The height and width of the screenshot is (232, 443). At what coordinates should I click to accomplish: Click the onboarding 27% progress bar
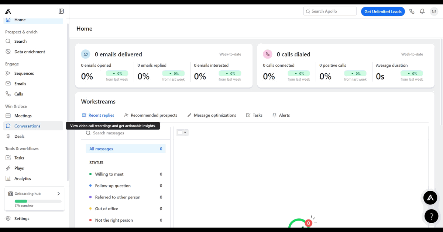[38, 201]
